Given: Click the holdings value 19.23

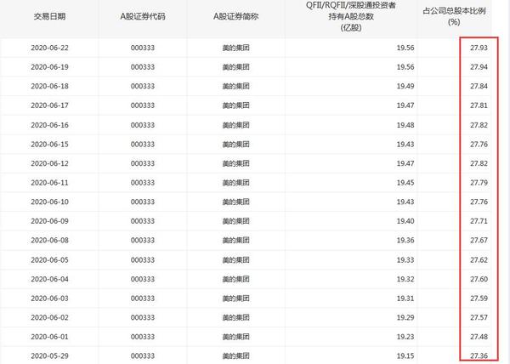Looking at the screenshot, I should pyautogui.click(x=405, y=337).
